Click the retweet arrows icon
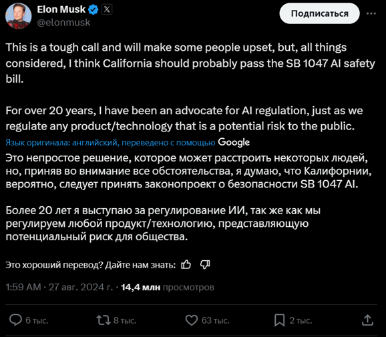 point(104,320)
